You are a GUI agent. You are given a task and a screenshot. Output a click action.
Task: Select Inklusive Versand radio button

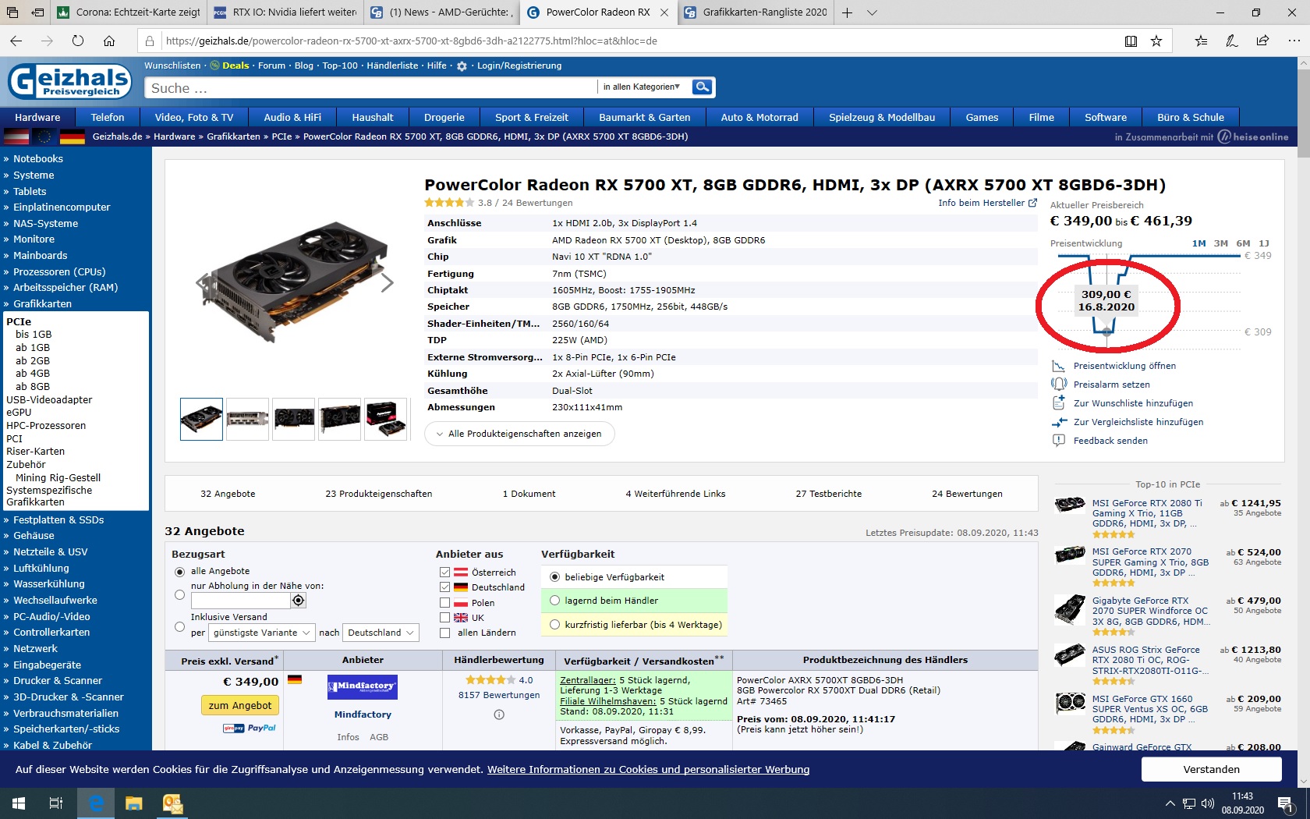click(180, 626)
